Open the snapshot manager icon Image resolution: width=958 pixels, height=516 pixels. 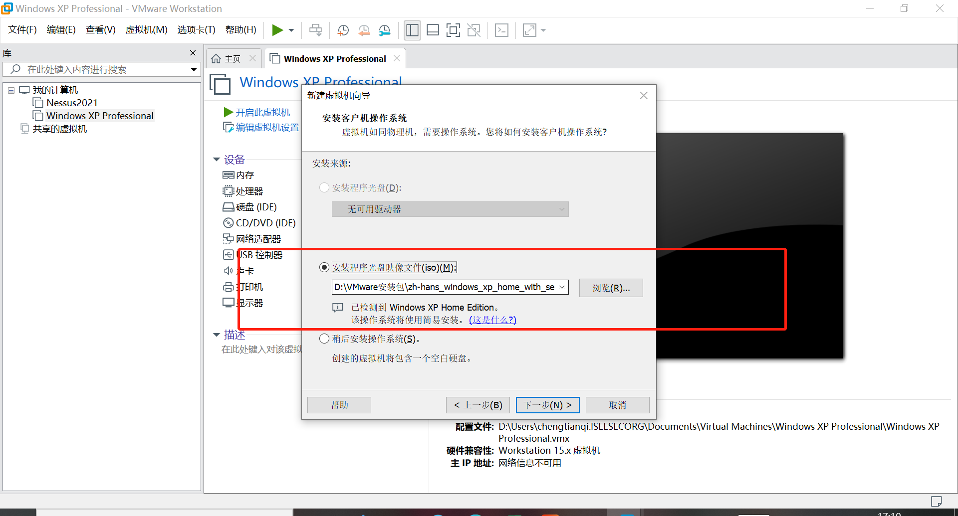[384, 30]
